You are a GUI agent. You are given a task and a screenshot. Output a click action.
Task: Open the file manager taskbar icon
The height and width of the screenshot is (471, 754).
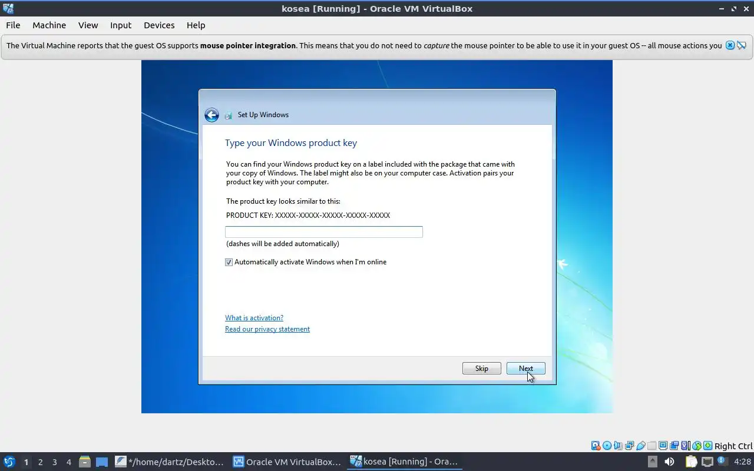point(85,462)
